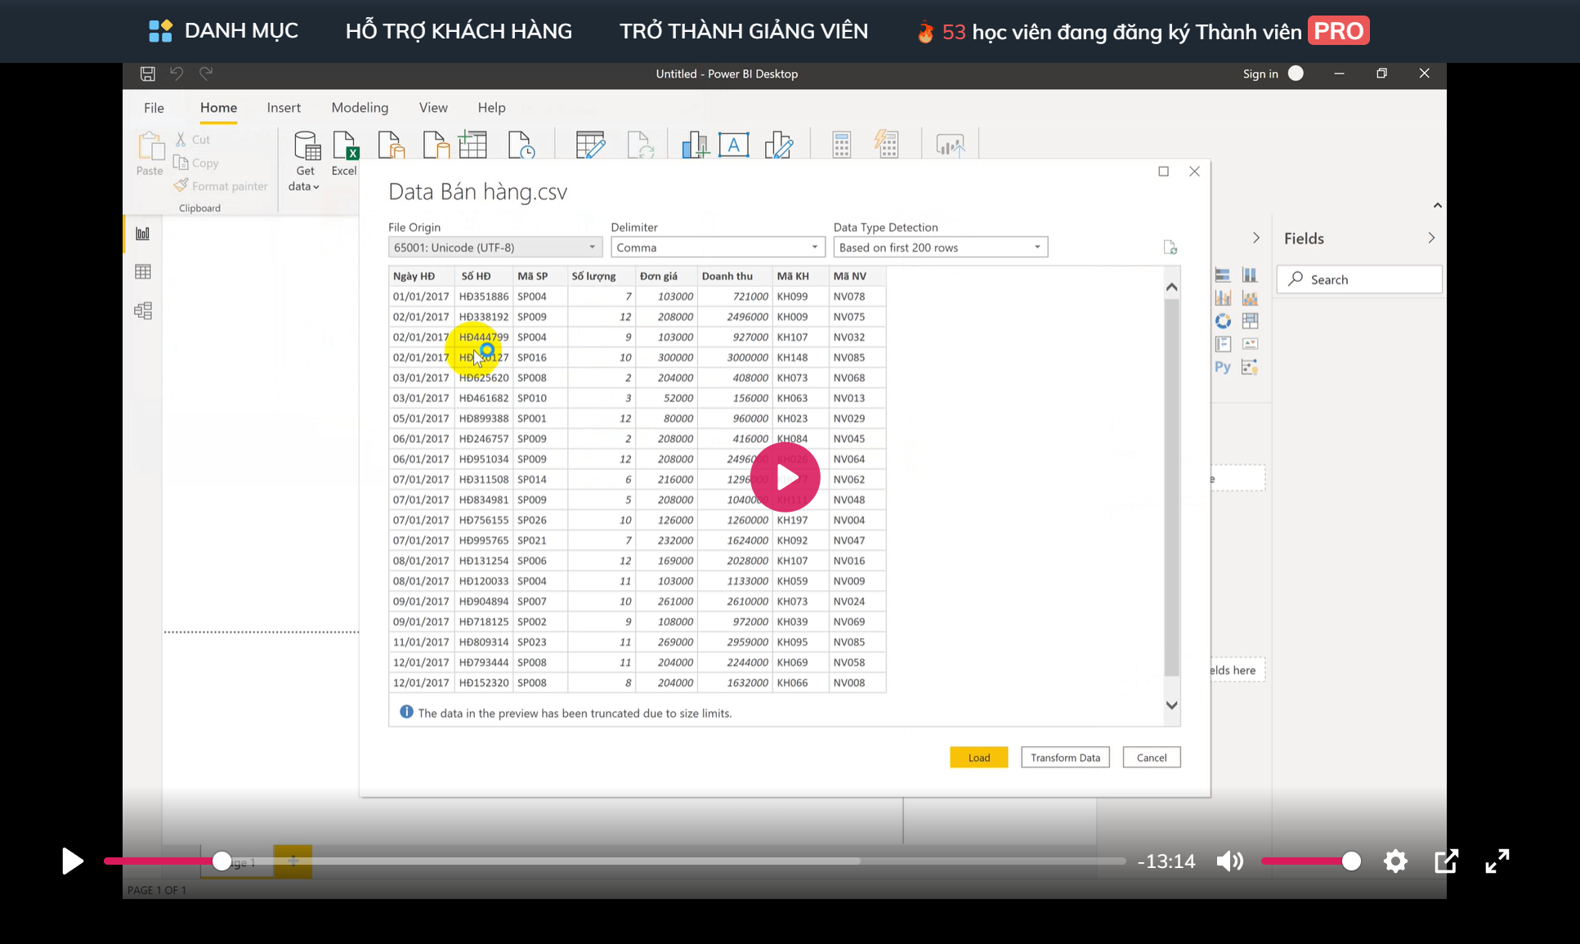Image resolution: width=1580 pixels, height=944 pixels.
Task: Close the Data Bán hàng.csv dialog
Action: (x=1194, y=172)
